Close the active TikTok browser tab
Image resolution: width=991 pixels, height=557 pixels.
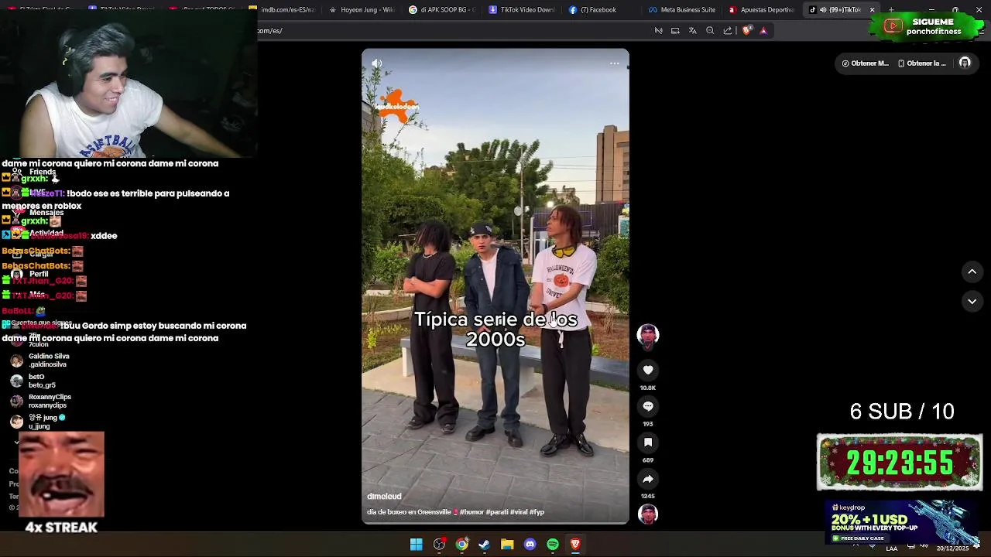tap(872, 10)
